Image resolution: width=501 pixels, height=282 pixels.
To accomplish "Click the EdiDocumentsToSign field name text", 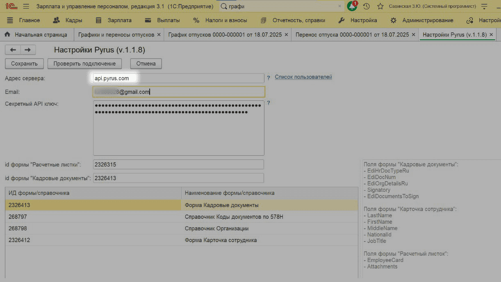I will click(x=393, y=196).
